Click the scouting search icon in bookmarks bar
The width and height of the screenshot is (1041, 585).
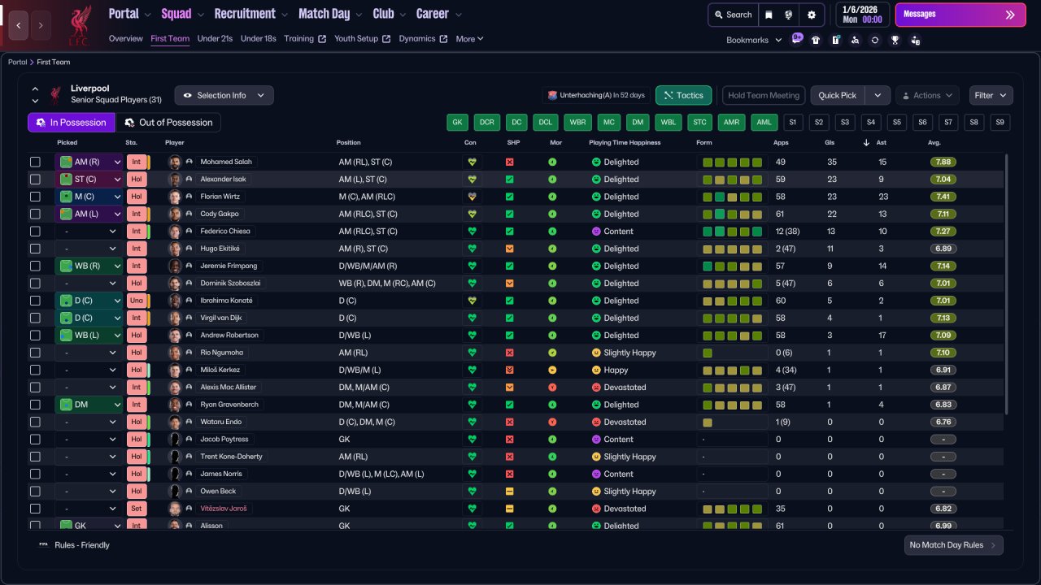855,40
